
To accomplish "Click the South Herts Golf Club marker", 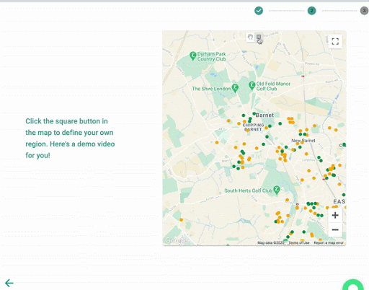I will 277,190.
